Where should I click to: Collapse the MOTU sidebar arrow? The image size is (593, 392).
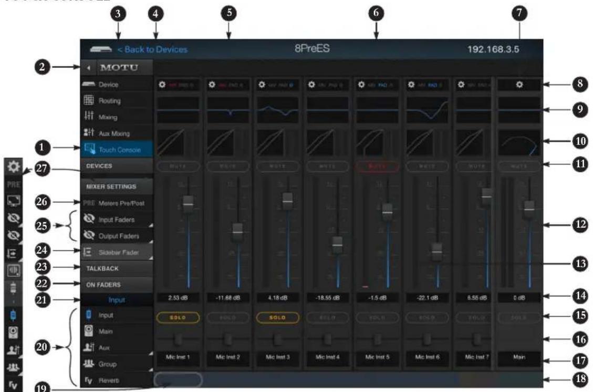88,68
